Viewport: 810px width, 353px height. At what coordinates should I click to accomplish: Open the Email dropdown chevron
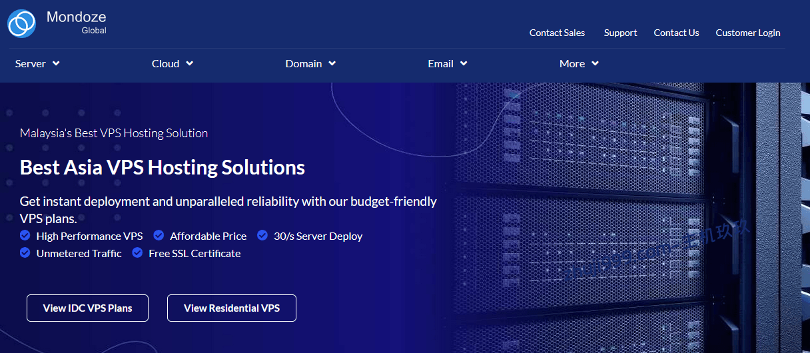(464, 64)
